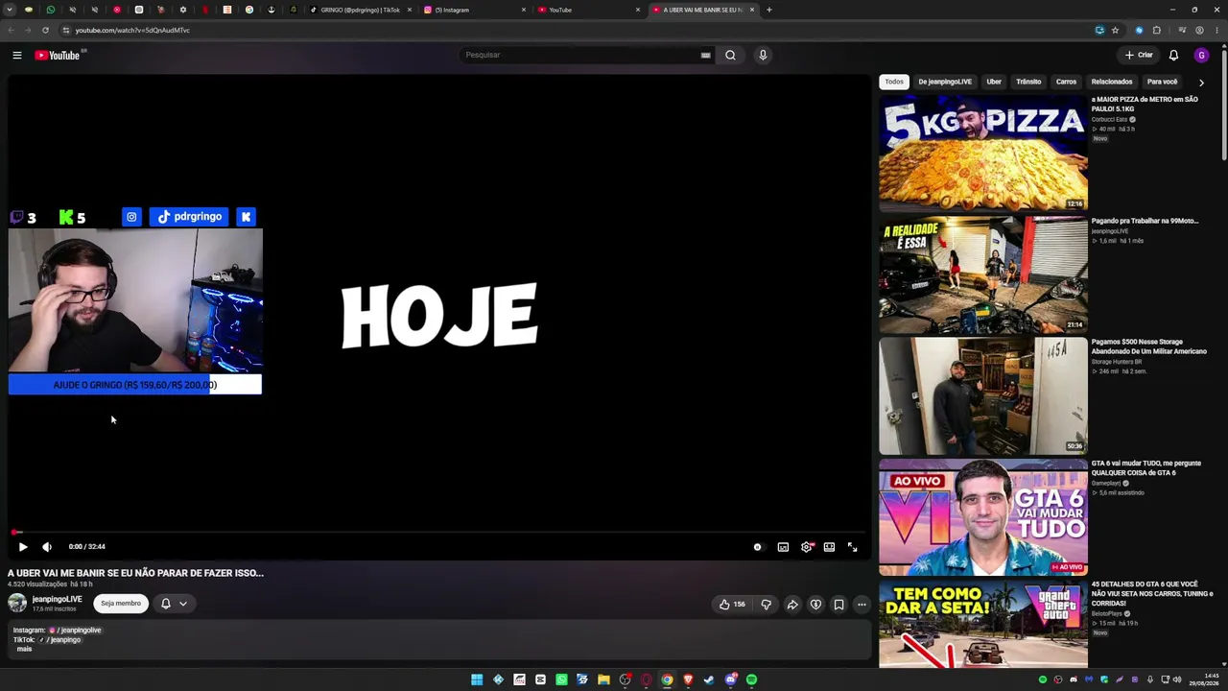
Task: Like the video with 156 likes
Action: click(x=732, y=605)
